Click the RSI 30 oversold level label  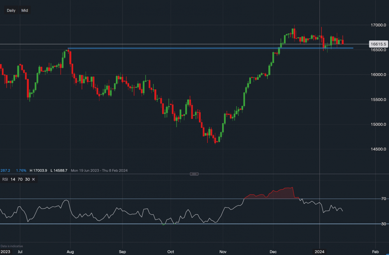[x=384, y=224]
